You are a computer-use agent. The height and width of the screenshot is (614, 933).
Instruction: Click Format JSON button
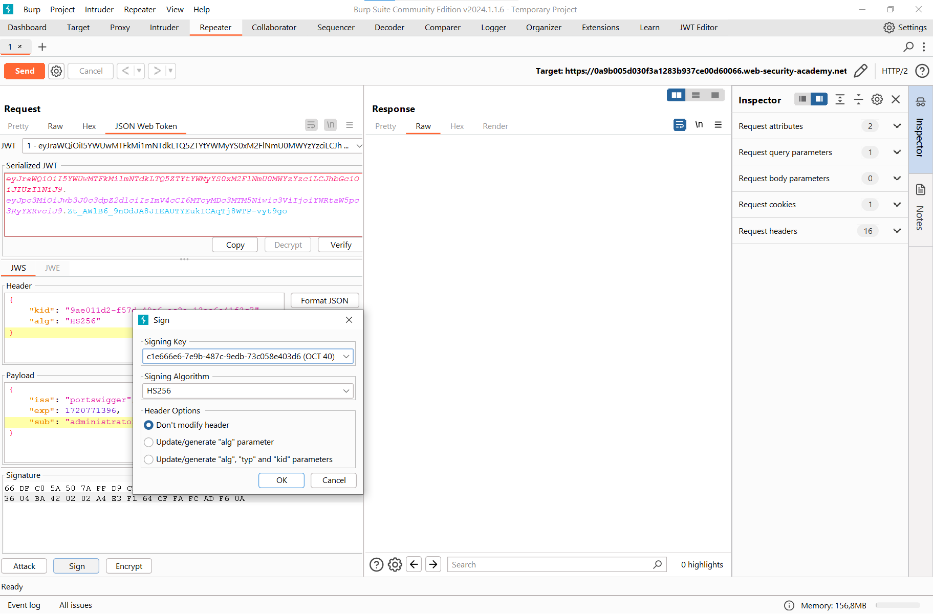[x=324, y=301]
